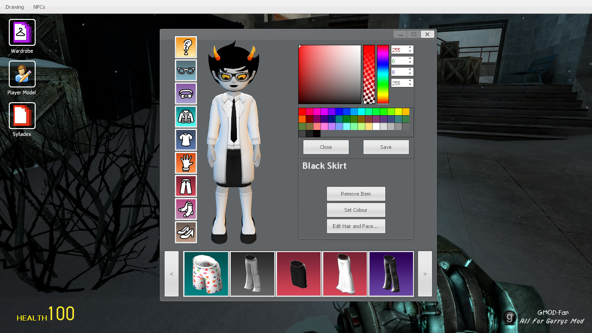Pick a hue on the rainbow hue bar
This screenshot has width=592, height=333.
click(x=383, y=74)
